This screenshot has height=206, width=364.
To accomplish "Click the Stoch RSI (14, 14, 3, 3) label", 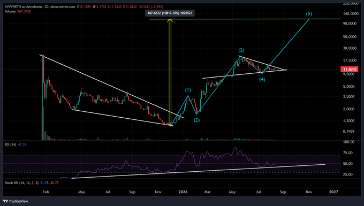I will 21,183.
